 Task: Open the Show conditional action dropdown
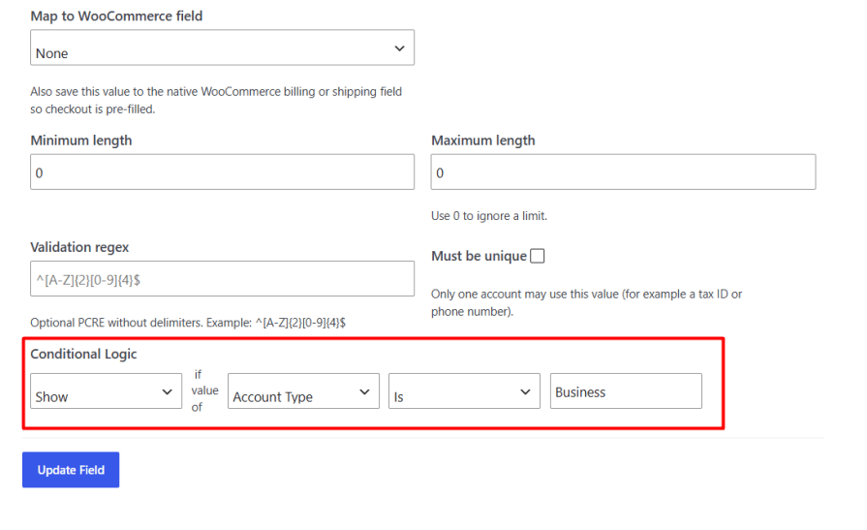pos(106,391)
